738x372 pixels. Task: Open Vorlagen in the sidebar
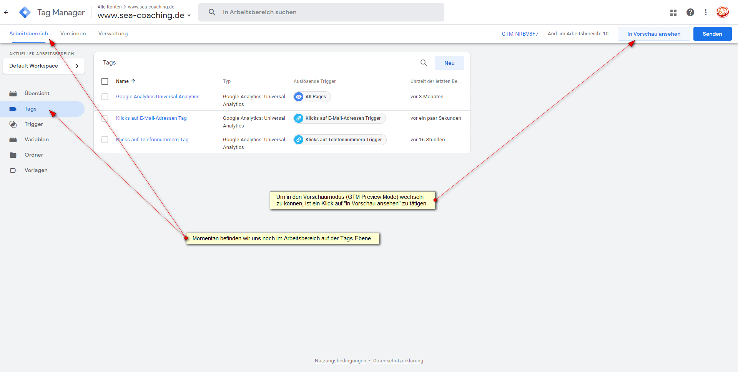pyautogui.click(x=42, y=170)
